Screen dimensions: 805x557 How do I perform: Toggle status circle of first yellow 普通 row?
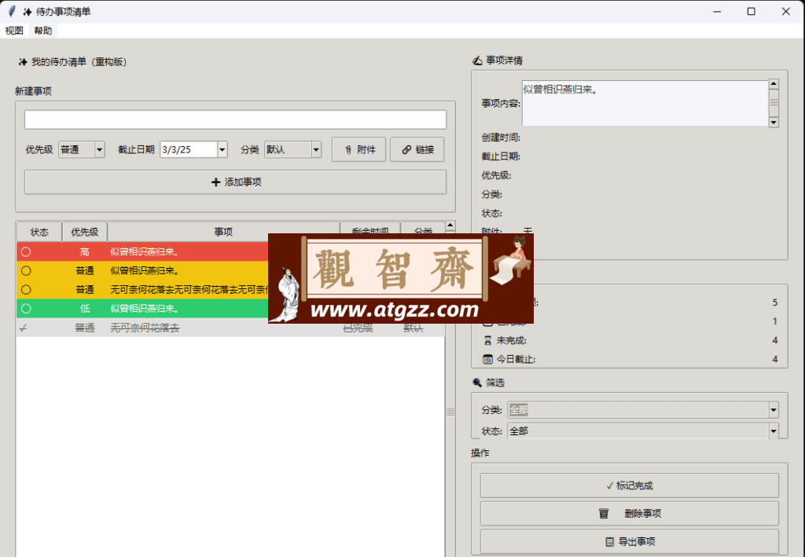26,271
